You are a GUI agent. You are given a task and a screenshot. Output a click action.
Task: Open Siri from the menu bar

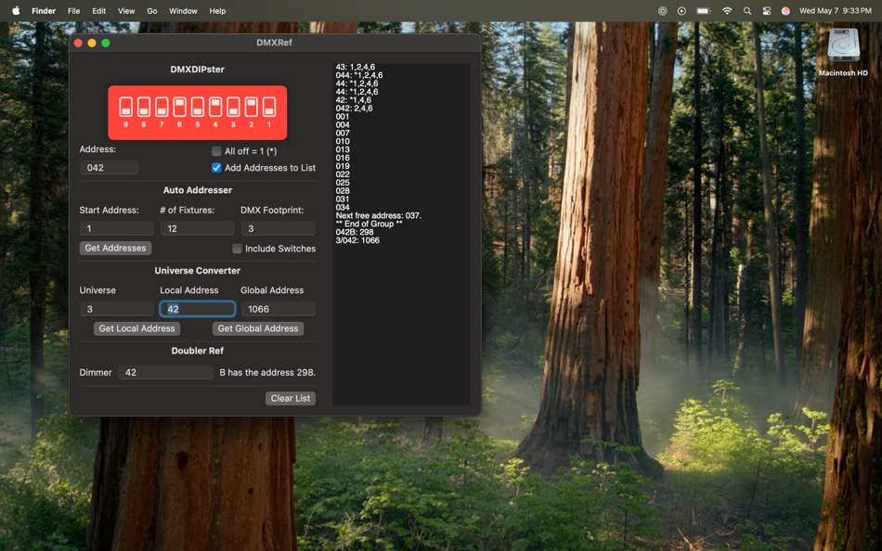[785, 11]
